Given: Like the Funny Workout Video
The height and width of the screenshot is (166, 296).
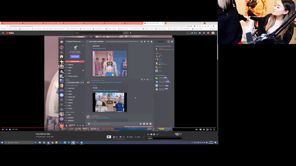Looking at the screenshot, I should point(115,137).
